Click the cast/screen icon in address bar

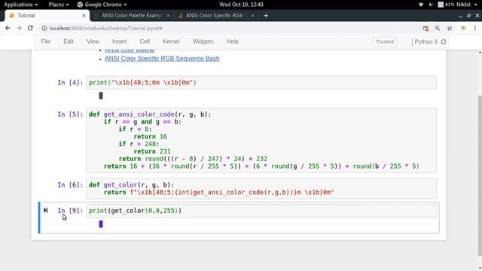click(x=426, y=29)
